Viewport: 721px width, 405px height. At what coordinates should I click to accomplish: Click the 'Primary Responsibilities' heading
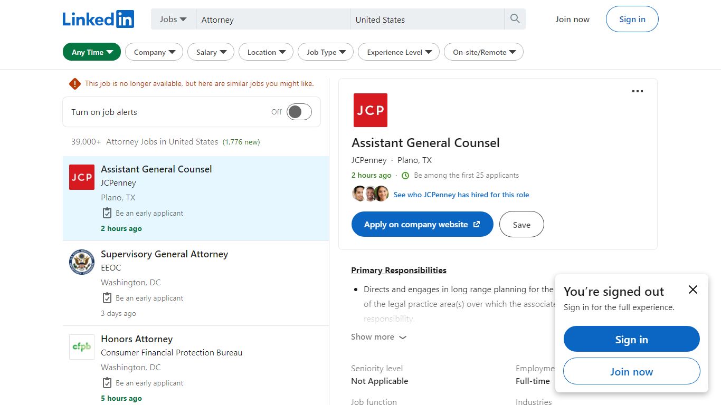(399, 270)
